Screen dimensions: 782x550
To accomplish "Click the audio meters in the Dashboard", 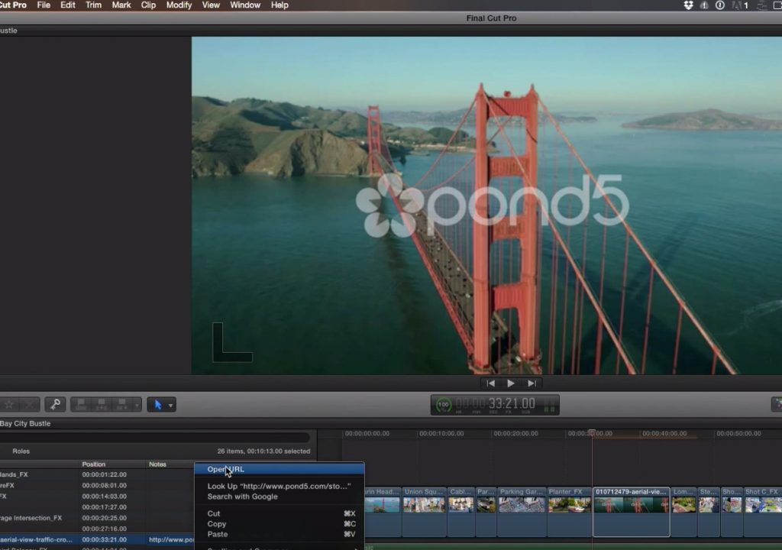I will [549, 405].
